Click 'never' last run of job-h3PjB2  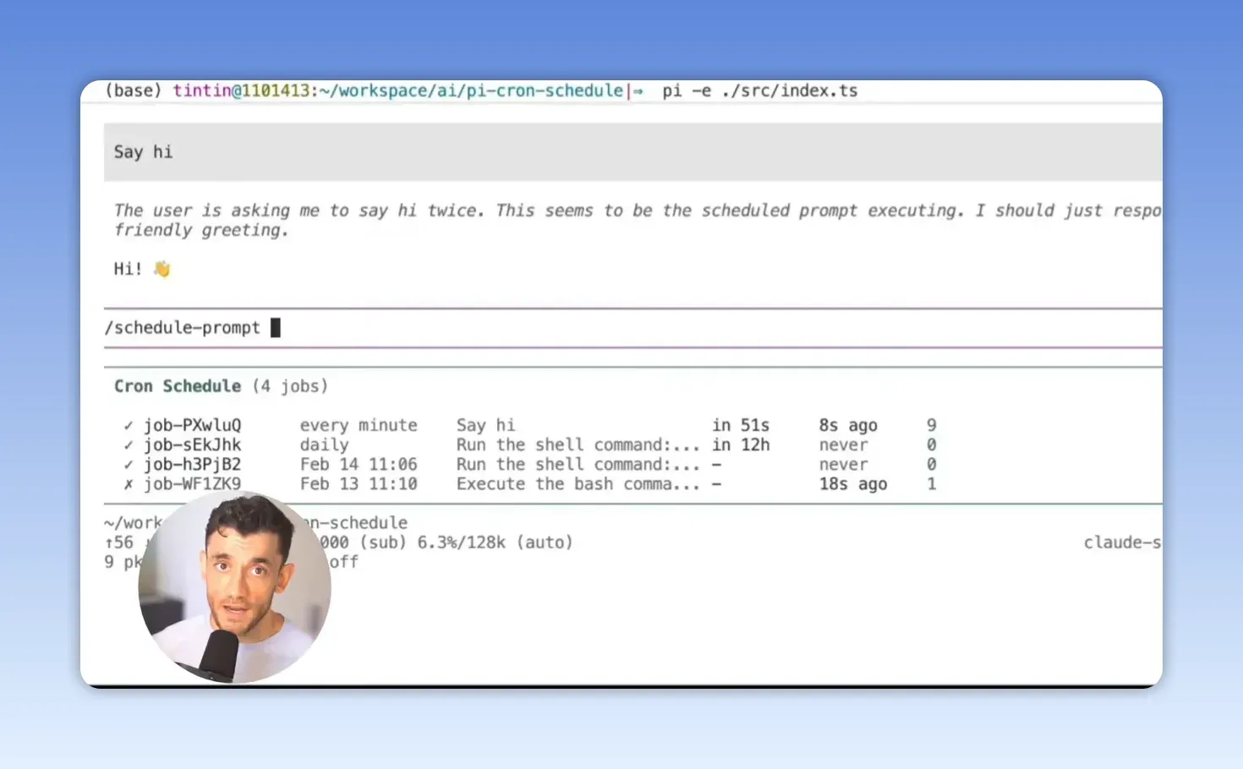(x=843, y=464)
